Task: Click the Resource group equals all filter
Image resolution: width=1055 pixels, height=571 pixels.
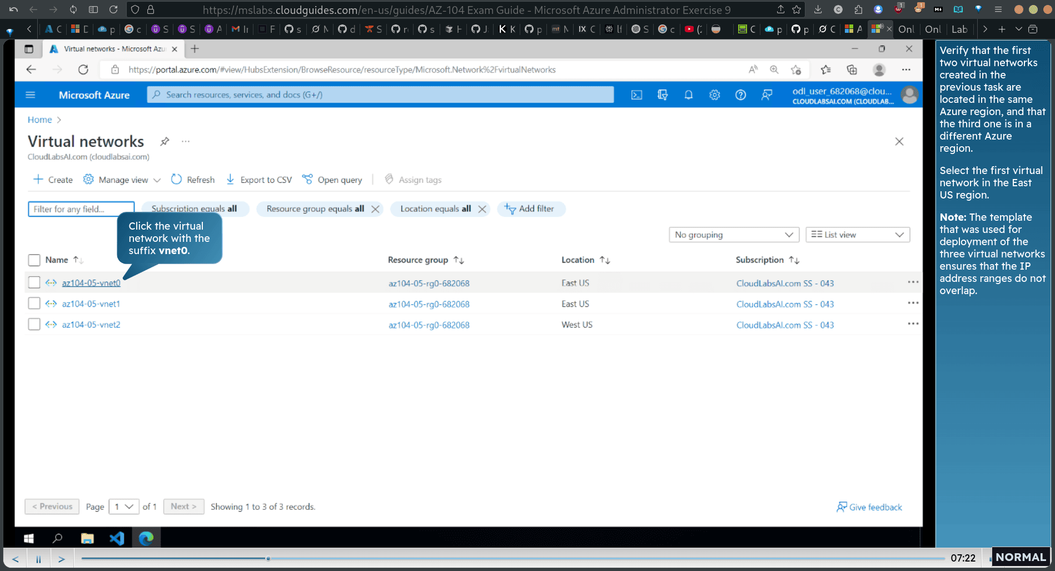Action: (315, 208)
